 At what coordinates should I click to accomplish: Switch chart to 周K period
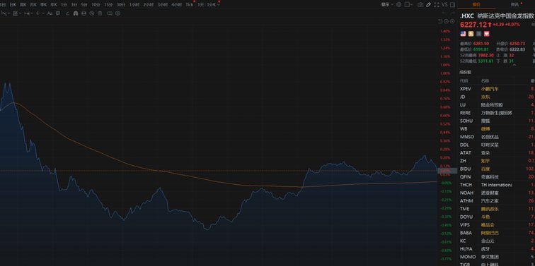(23, 5)
